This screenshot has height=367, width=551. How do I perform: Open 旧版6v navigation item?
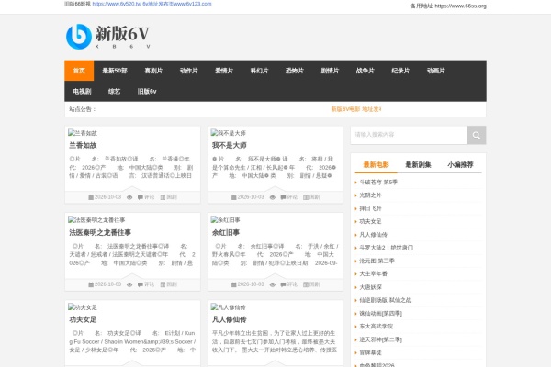coord(147,92)
